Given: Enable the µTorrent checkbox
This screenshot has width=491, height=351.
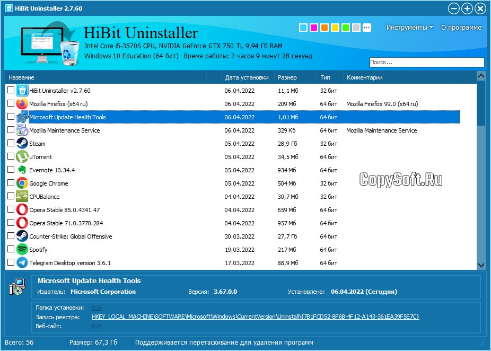Looking at the screenshot, I should pyautogui.click(x=11, y=156).
